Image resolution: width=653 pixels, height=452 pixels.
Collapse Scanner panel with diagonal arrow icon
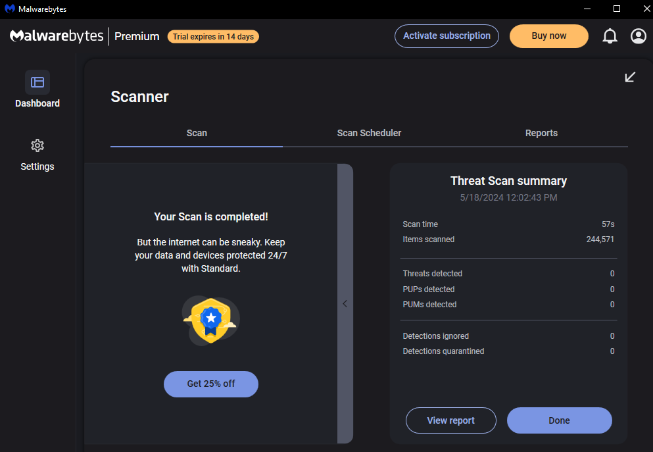(630, 77)
